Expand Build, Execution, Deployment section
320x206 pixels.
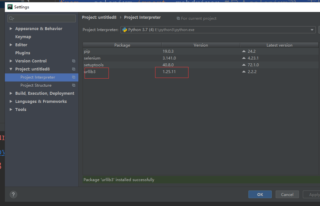[x=11, y=93]
